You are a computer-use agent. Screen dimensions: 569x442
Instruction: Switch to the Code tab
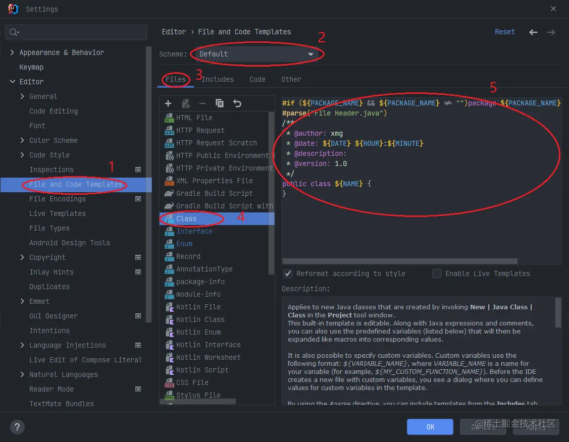click(x=257, y=79)
